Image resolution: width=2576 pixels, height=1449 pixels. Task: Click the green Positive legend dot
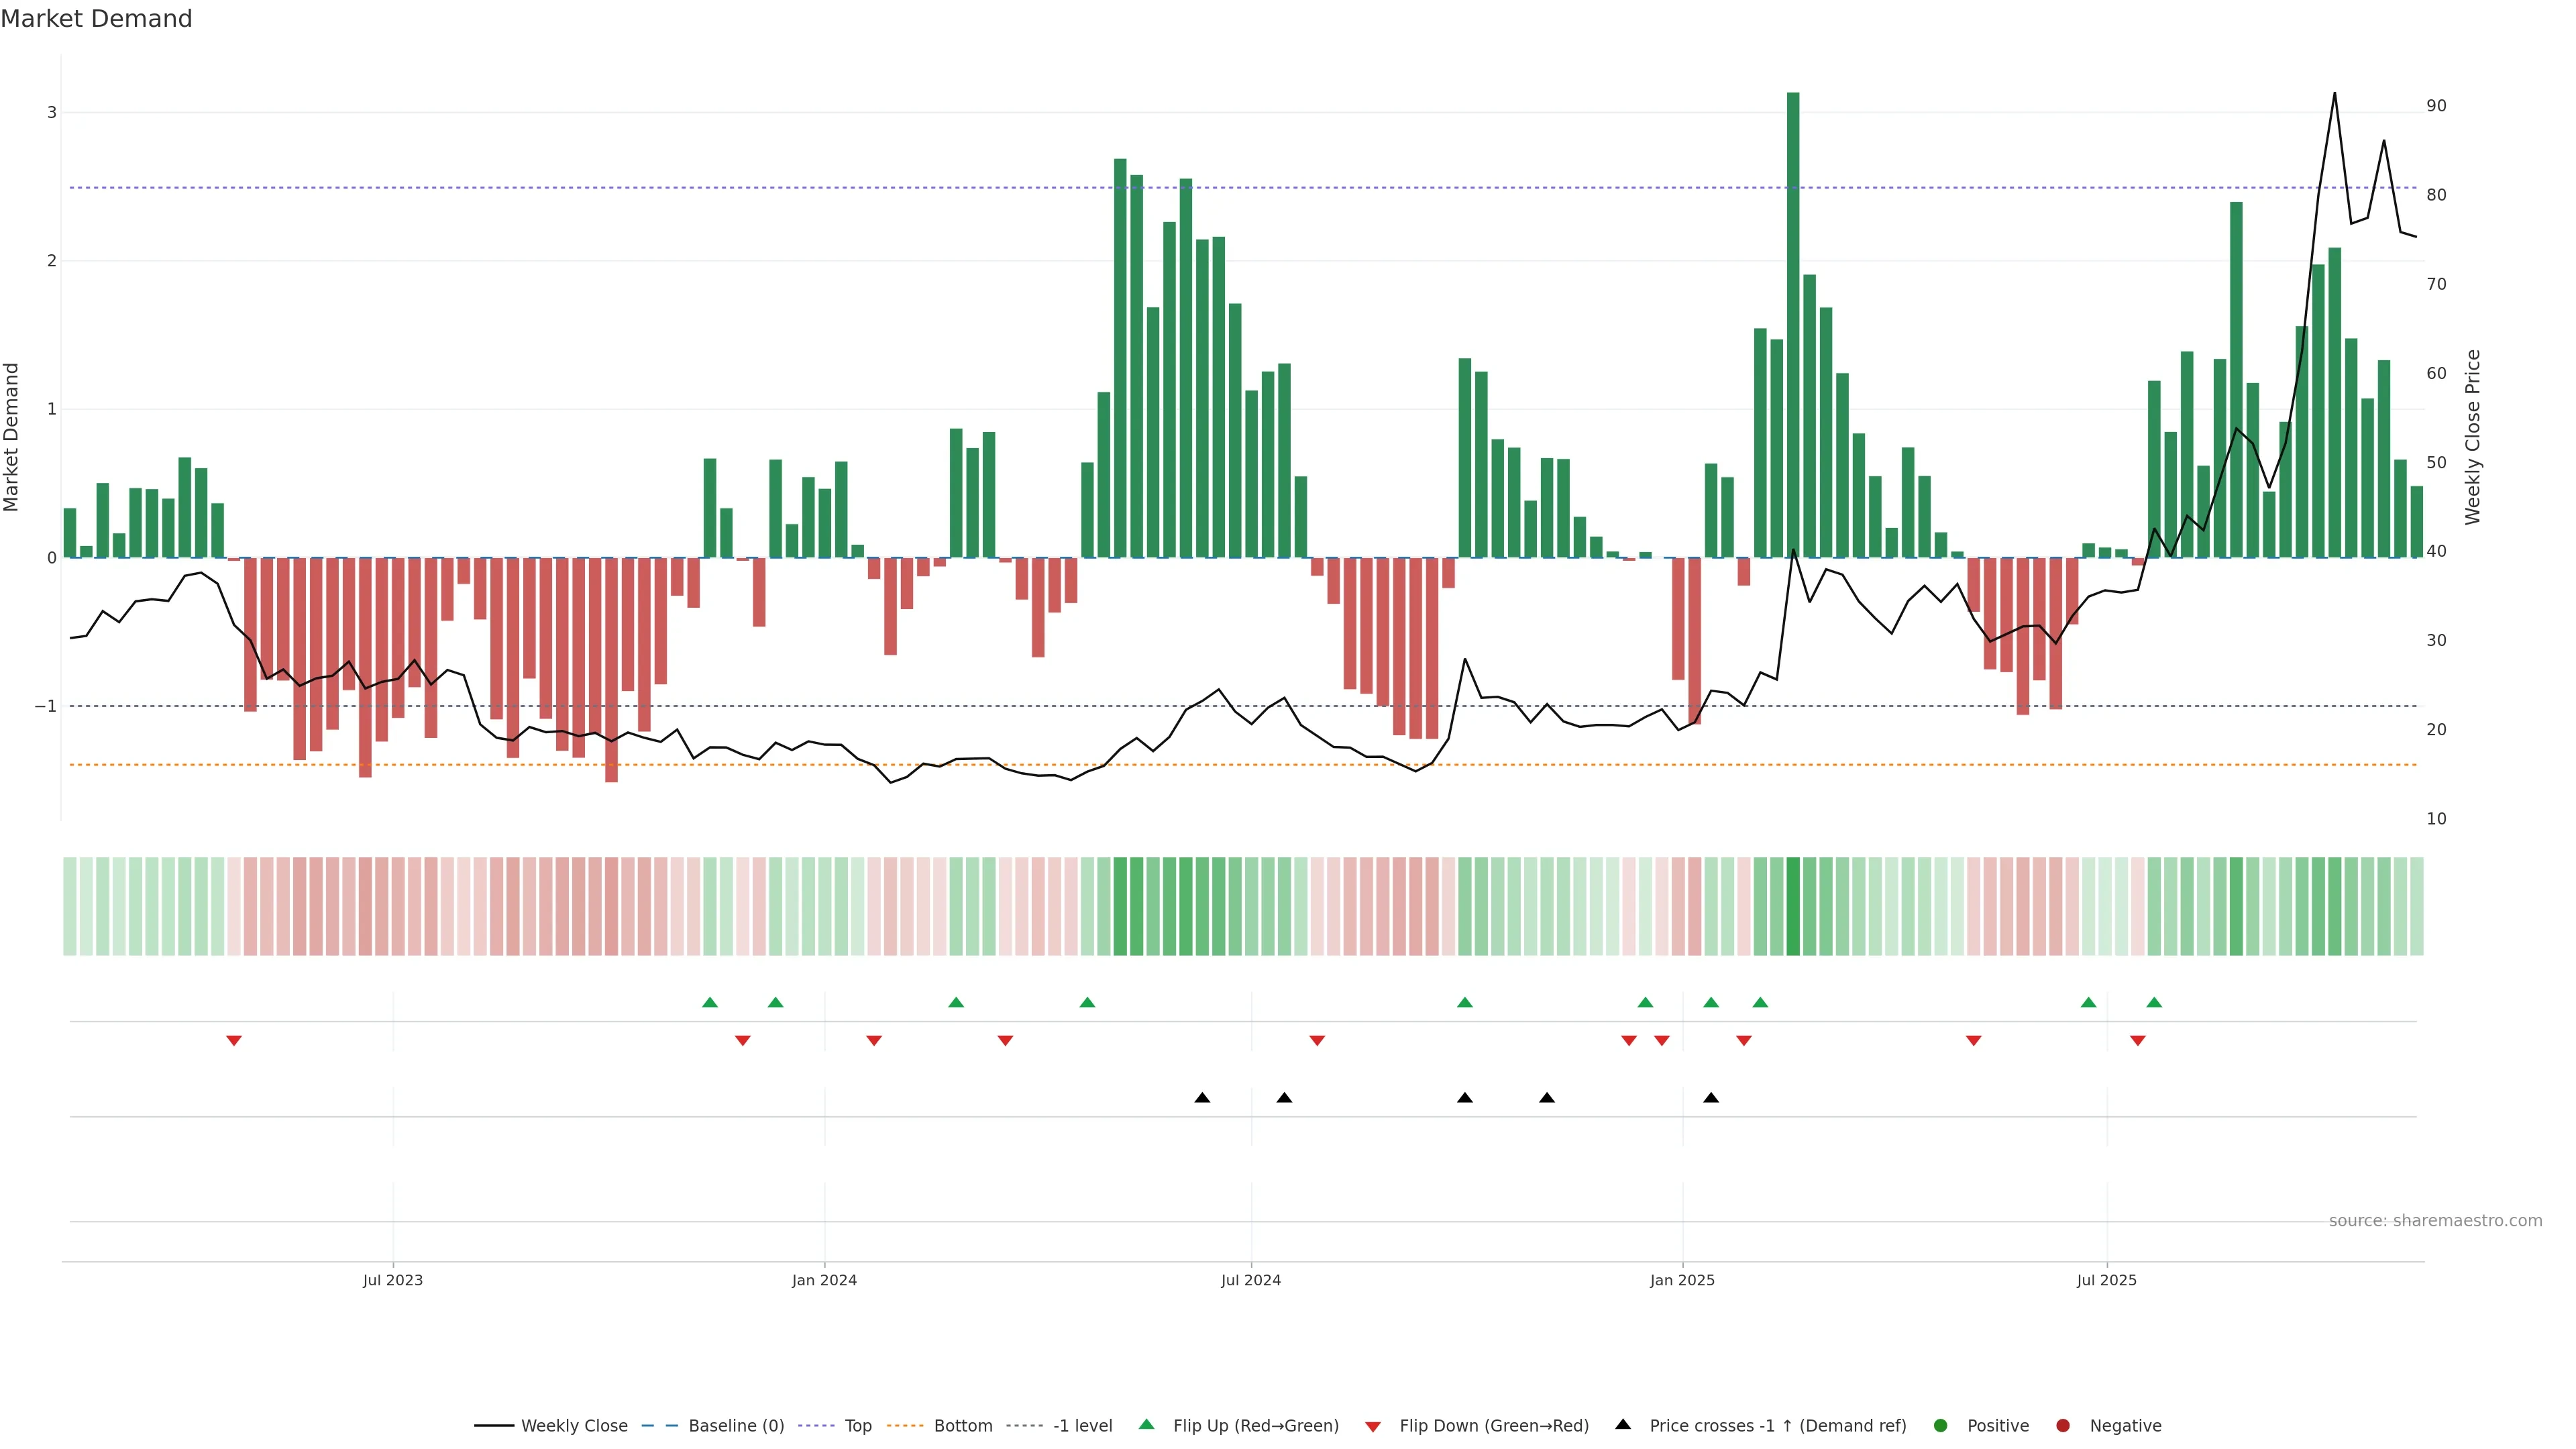[x=1941, y=1426]
